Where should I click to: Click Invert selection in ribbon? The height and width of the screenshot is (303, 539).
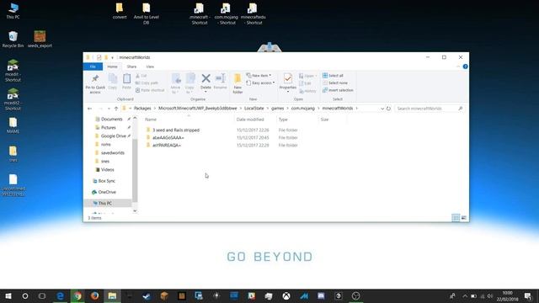click(338, 90)
